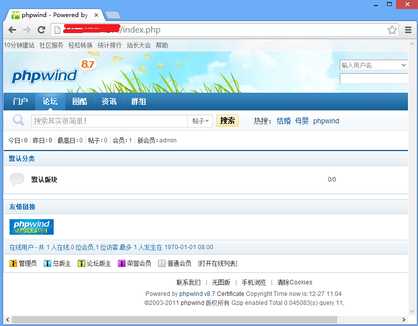Open the Chrome hamburger menu
Screen dimensions: 418x326
[x=408, y=30]
